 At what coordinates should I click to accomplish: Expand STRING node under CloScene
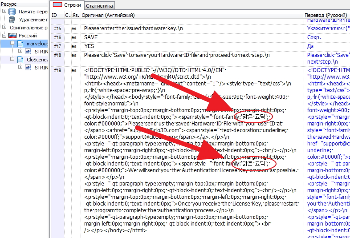[20, 67]
